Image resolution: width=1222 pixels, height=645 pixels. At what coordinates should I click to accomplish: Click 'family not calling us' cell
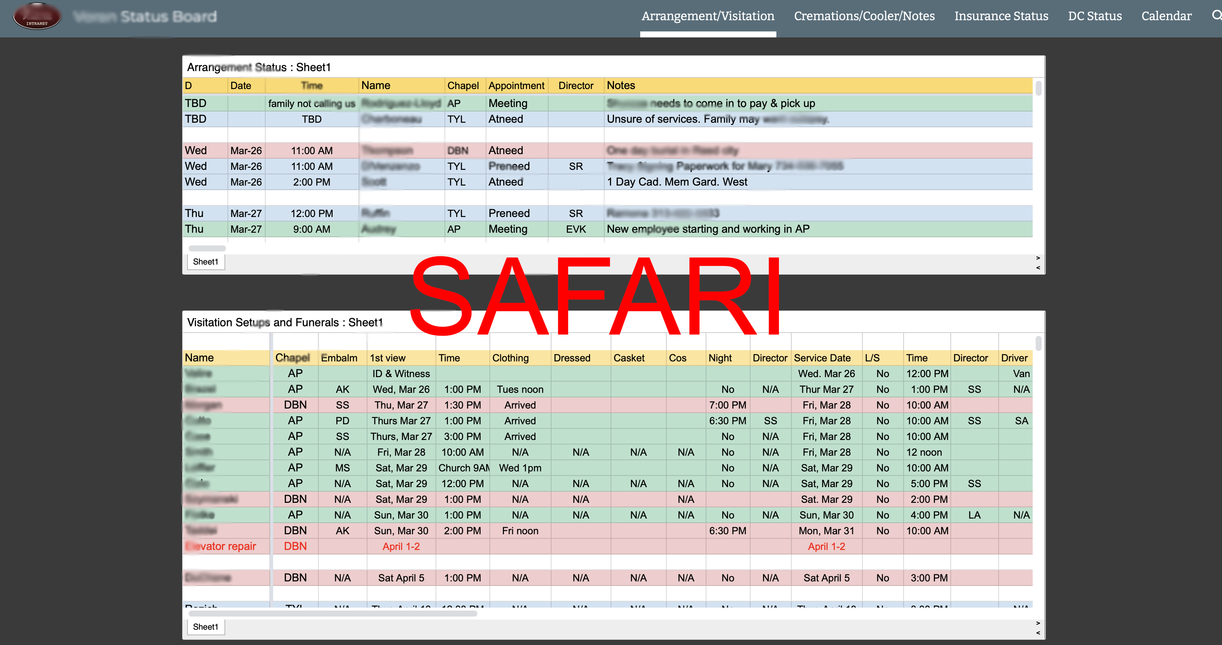click(312, 103)
